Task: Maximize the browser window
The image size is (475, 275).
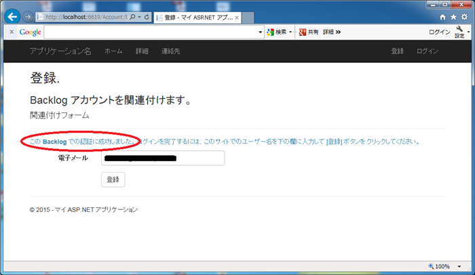Action: (x=444, y=5)
